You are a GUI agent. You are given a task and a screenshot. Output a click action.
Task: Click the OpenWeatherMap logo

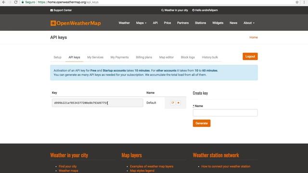click(x=76, y=23)
